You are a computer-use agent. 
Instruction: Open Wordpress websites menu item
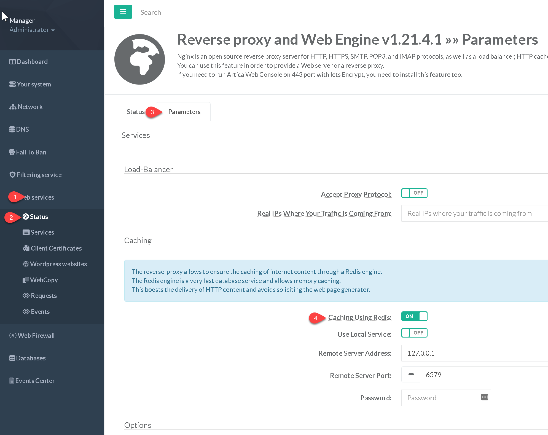coord(58,264)
